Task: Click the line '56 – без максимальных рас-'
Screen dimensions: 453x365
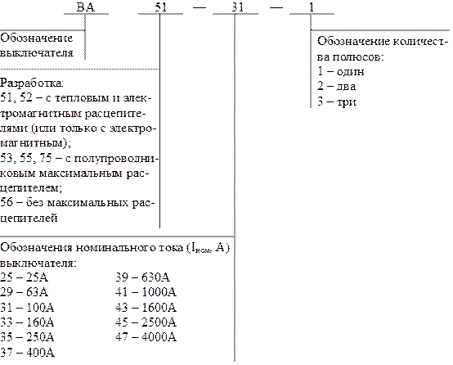Action: coord(78,202)
